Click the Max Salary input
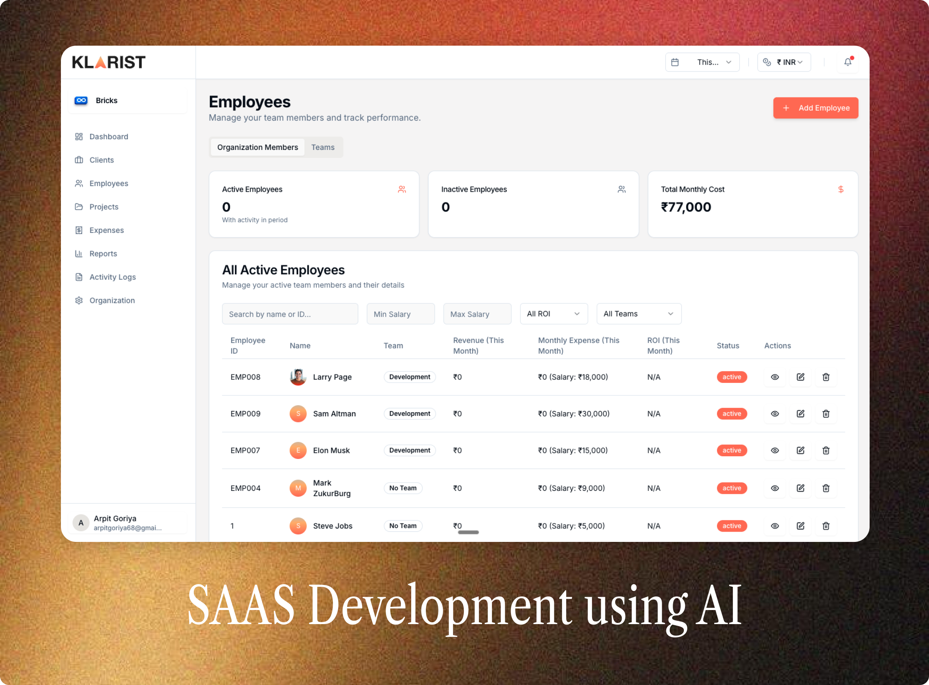The width and height of the screenshot is (929, 685). tap(477, 314)
